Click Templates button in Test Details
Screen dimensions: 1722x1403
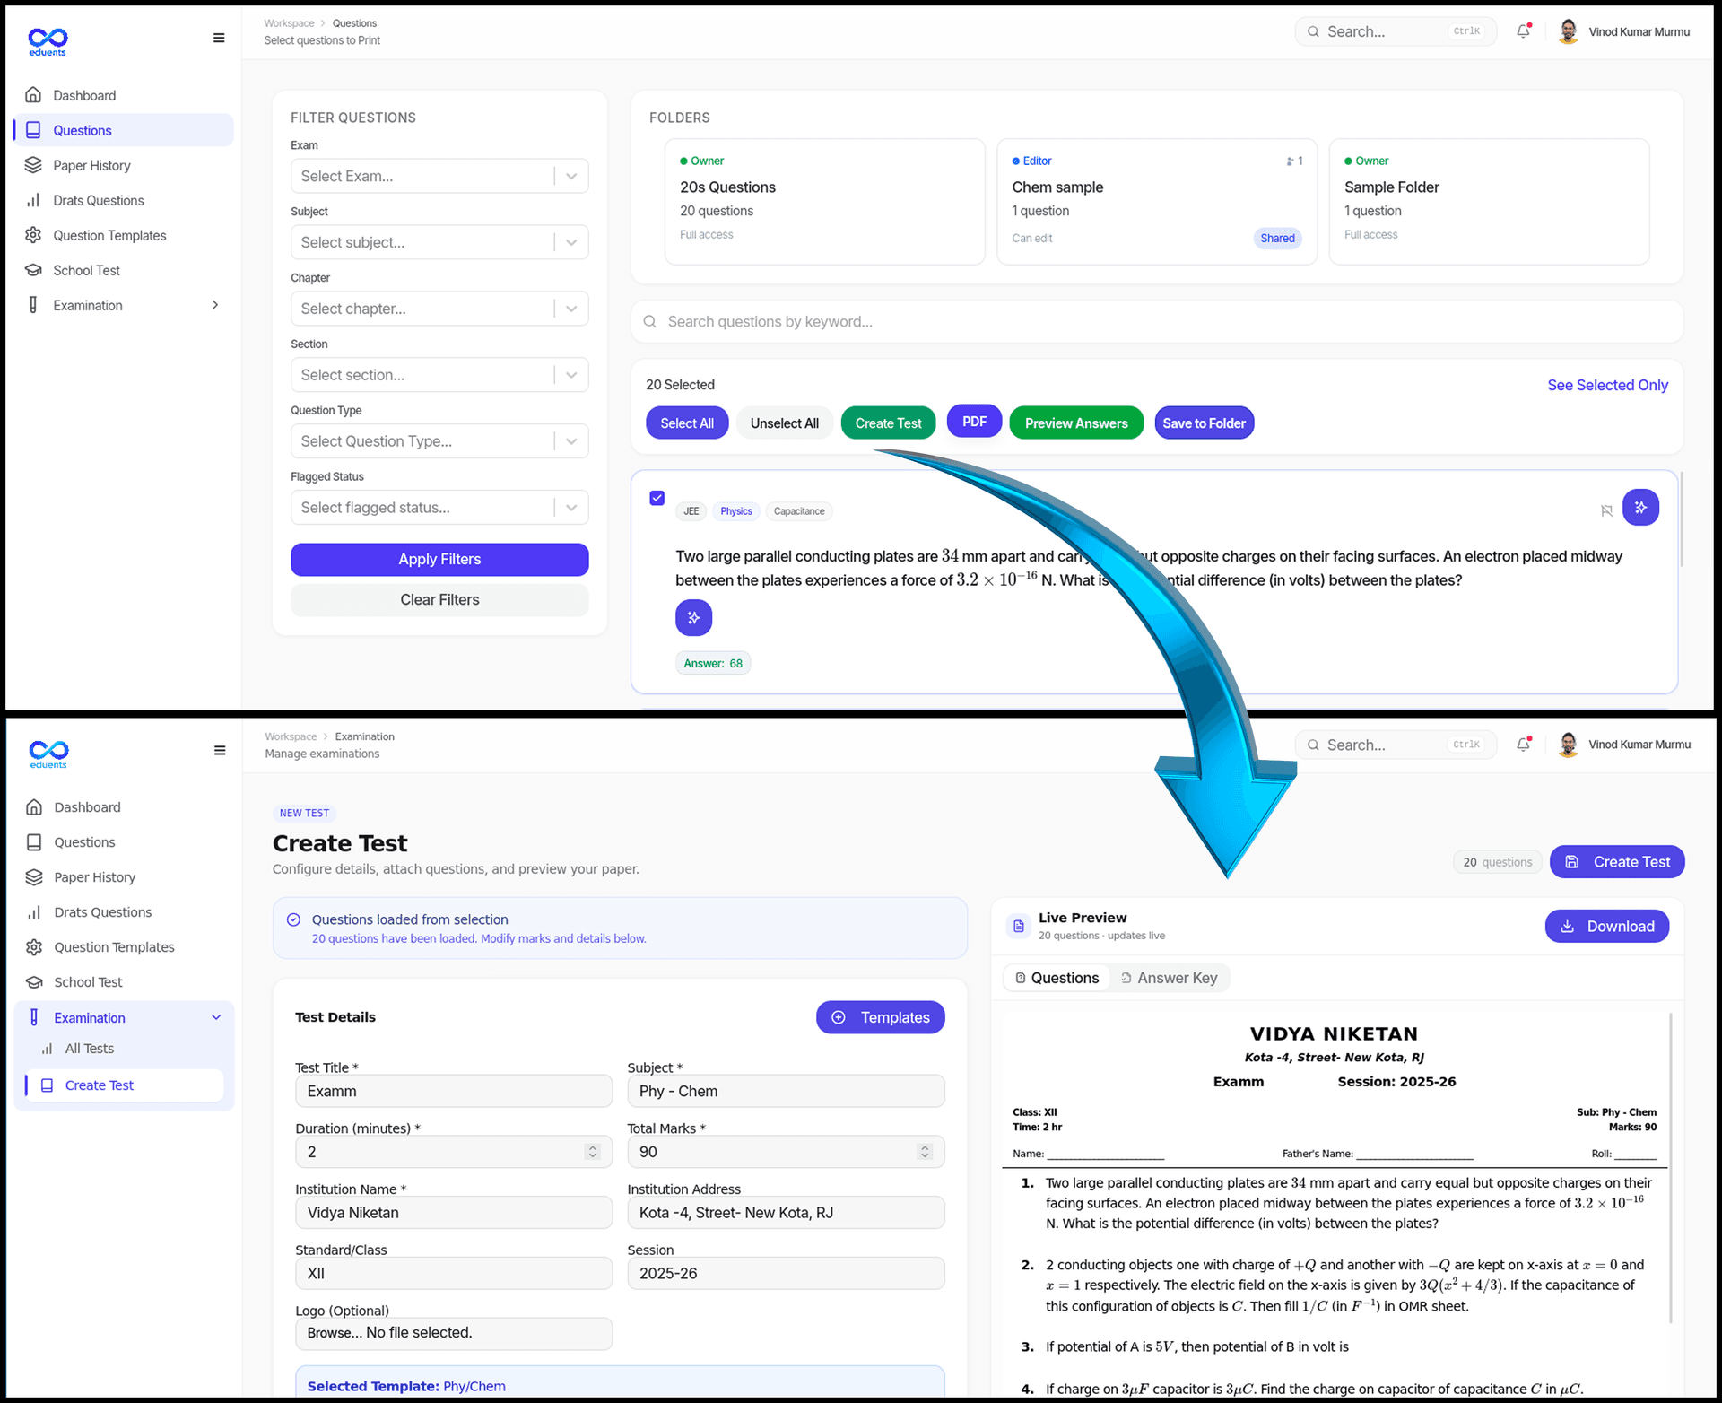tap(881, 1017)
